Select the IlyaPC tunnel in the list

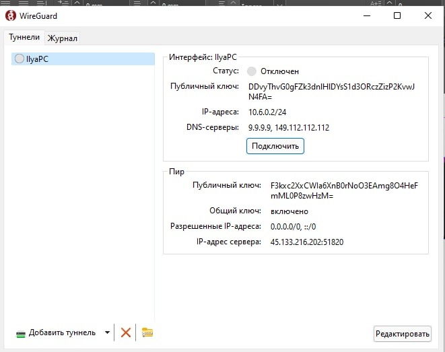(x=83, y=59)
